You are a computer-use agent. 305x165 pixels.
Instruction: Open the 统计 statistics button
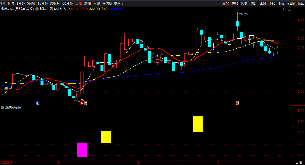(253, 3)
